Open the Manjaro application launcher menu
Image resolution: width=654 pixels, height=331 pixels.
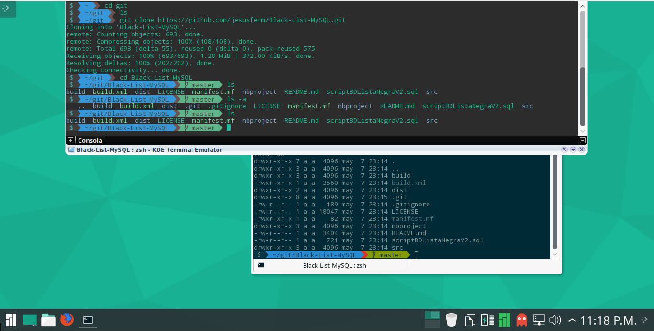[11, 320]
